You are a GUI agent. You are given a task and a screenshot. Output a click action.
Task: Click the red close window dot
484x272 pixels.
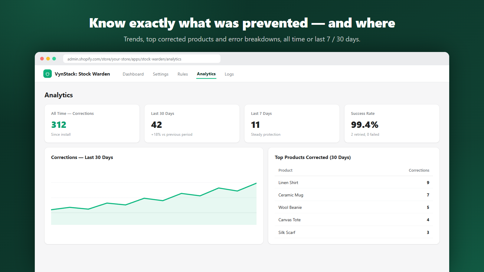[x=42, y=59]
